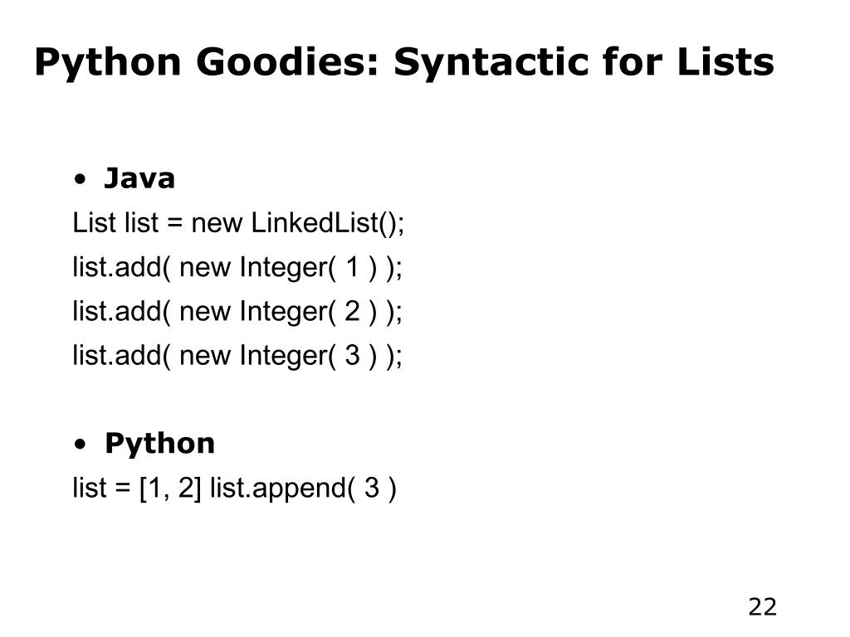Click the word "Syntactic" in the title
This screenshot has height=637, width=850.
[x=491, y=63]
